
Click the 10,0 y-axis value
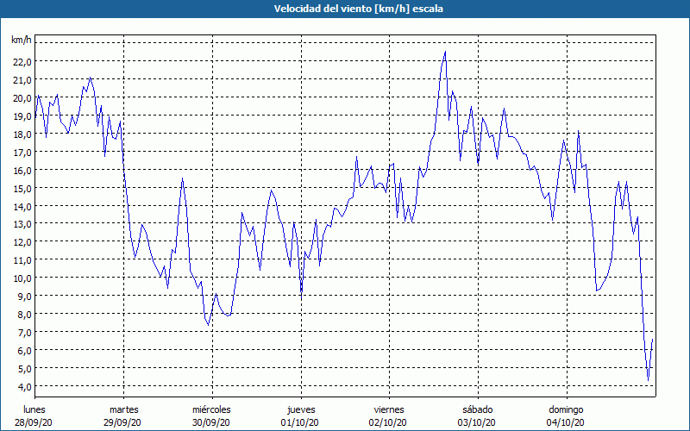22,278
